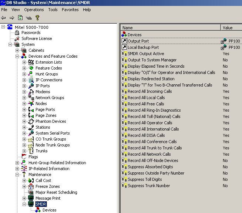
Task: Click the forward arrow toolbar icon
Action: pos(12,17)
